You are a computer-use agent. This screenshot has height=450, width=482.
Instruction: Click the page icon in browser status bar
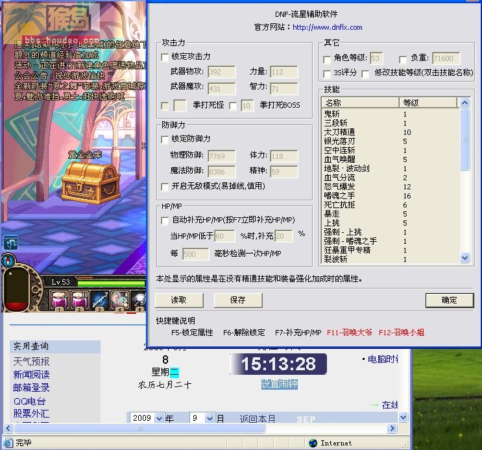pos(8,443)
